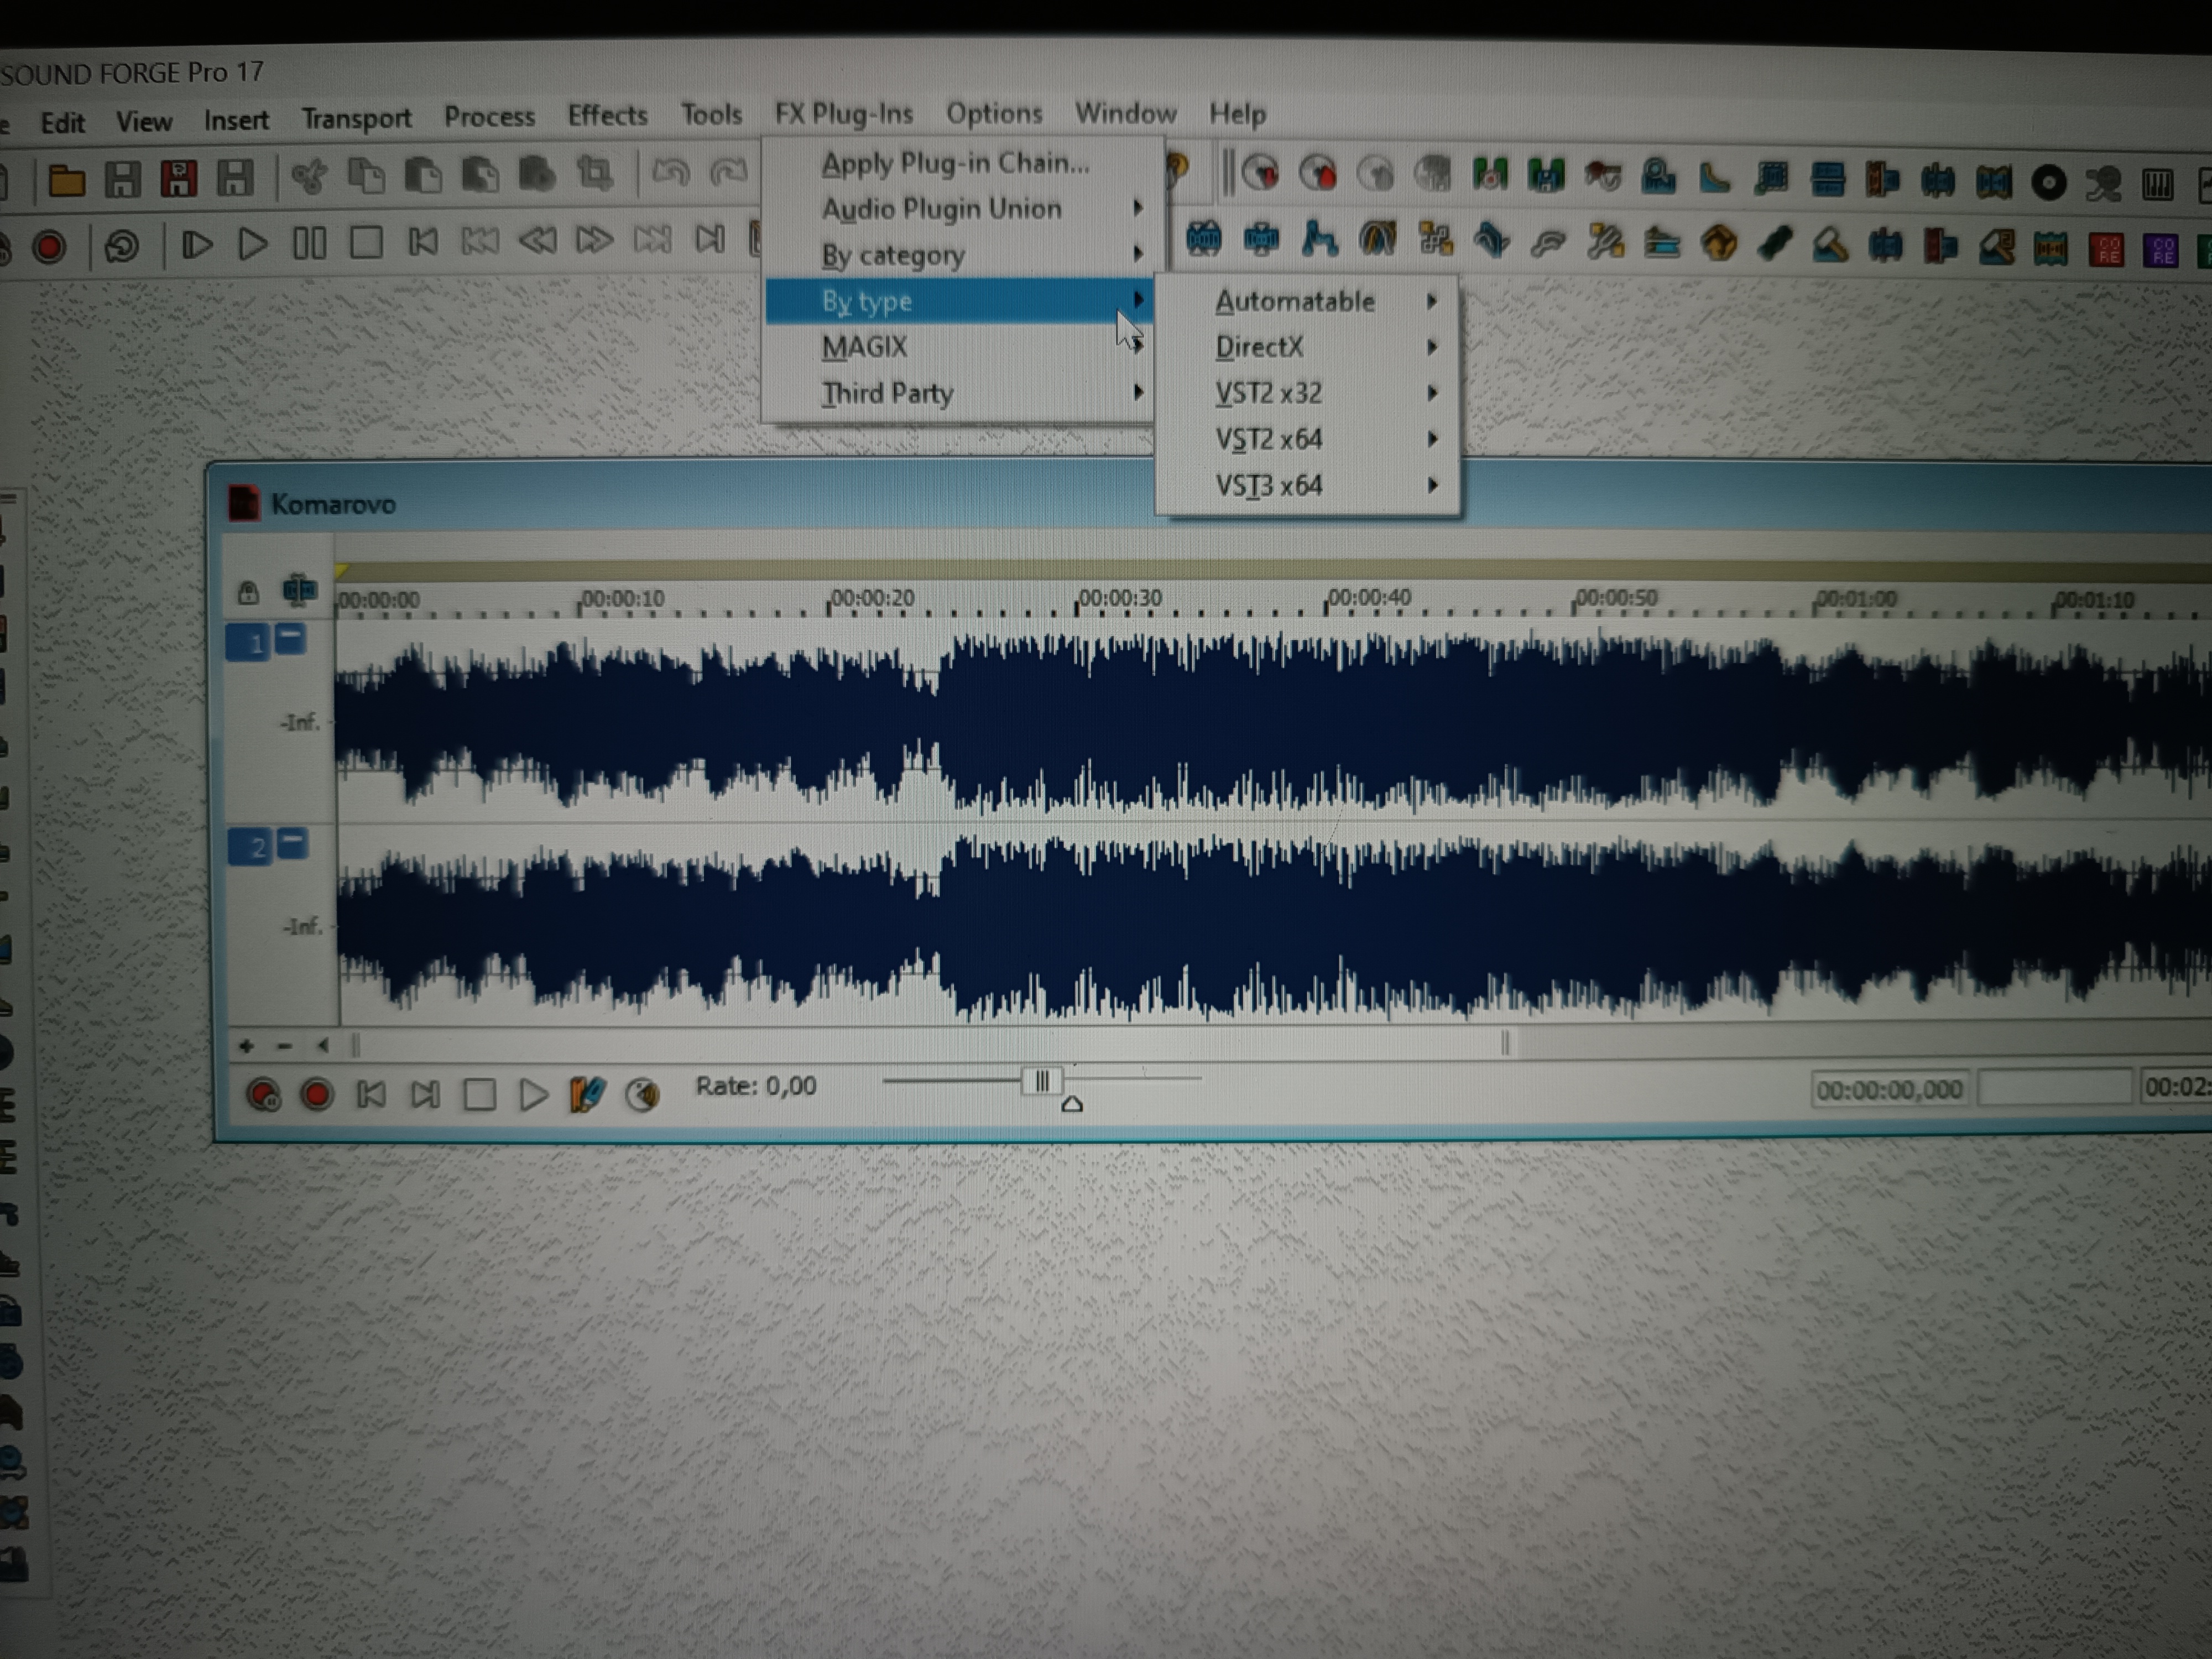The height and width of the screenshot is (1659, 2212).
Task: Click the black vinyl disc toolbar icon
Action: (x=2048, y=183)
